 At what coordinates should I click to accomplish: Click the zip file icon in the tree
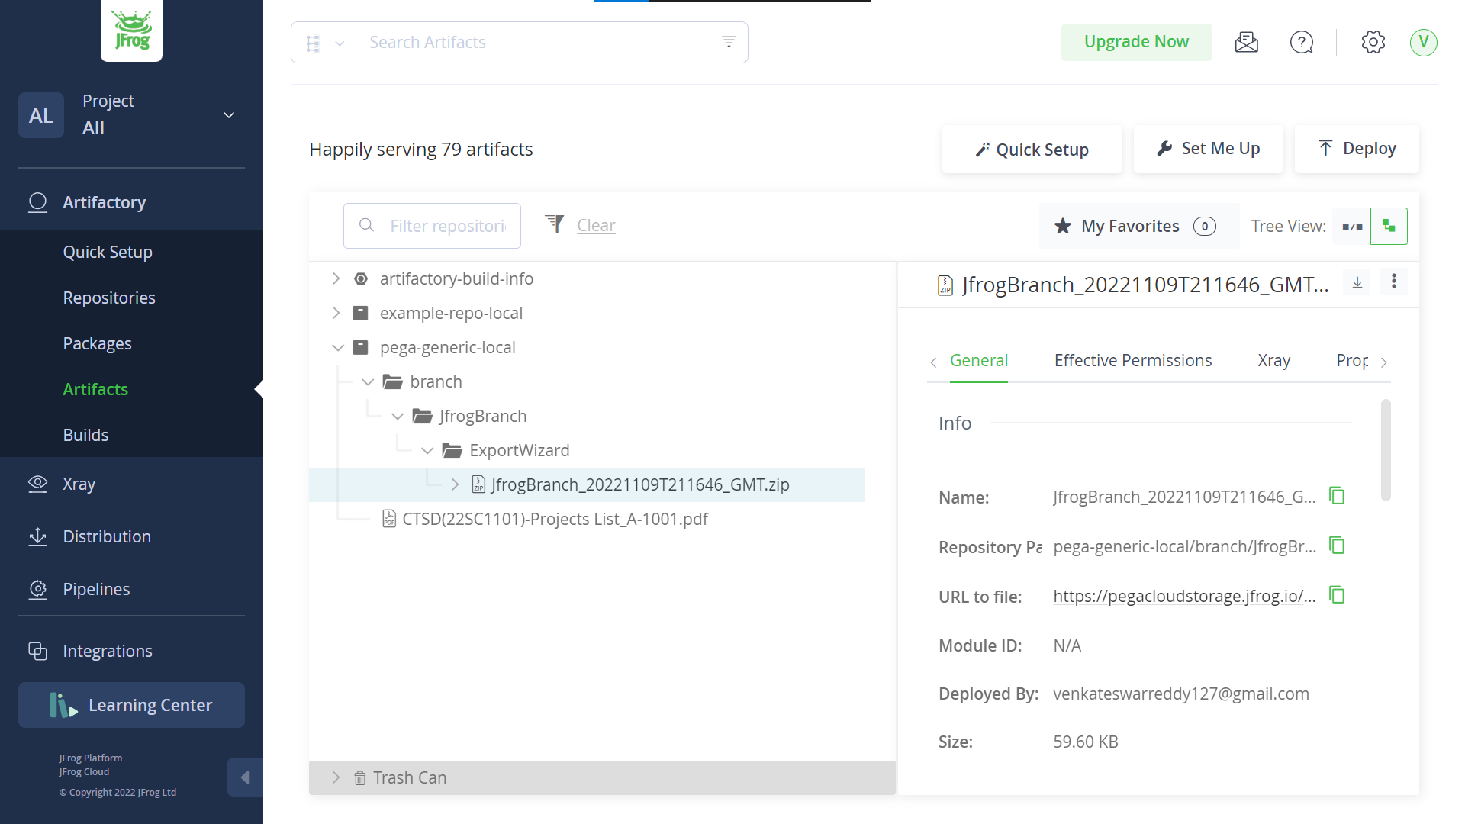coord(478,484)
